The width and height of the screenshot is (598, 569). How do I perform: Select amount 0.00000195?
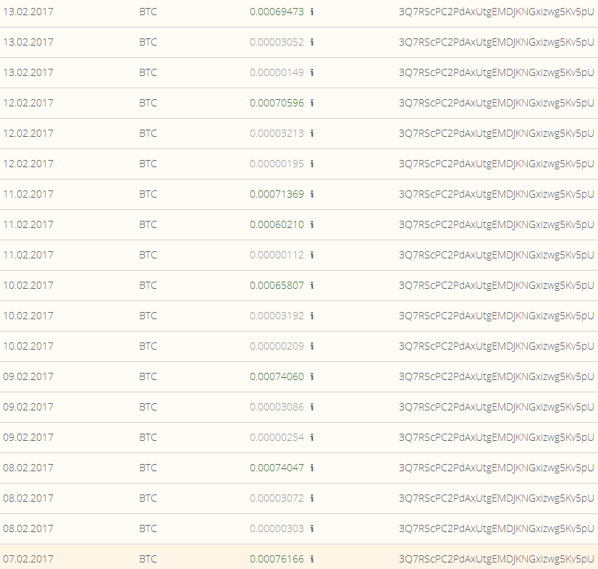pyautogui.click(x=277, y=164)
